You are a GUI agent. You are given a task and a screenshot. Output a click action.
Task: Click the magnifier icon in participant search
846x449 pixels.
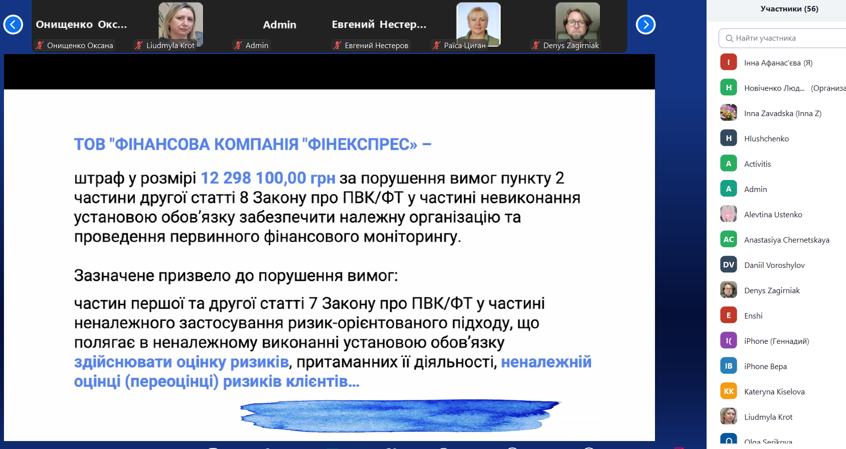point(729,38)
